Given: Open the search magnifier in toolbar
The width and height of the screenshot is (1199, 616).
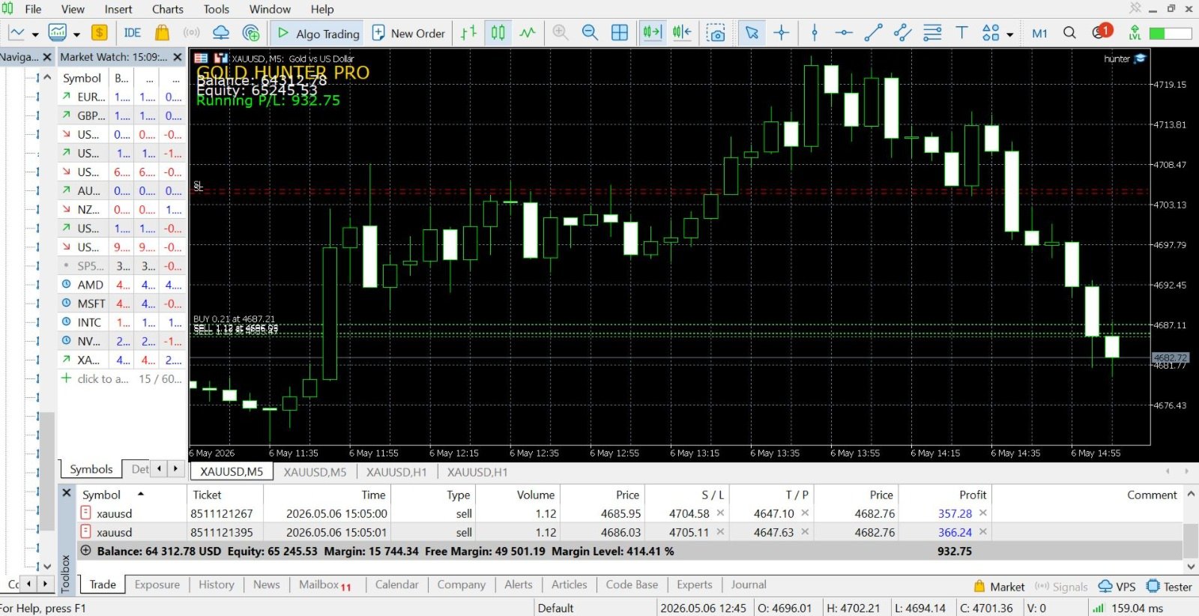Looking at the screenshot, I should (1069, 33).
